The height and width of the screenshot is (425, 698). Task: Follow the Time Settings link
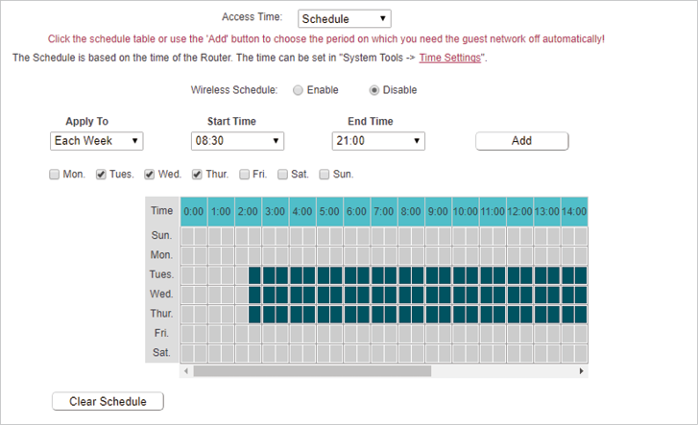(450, 58)
